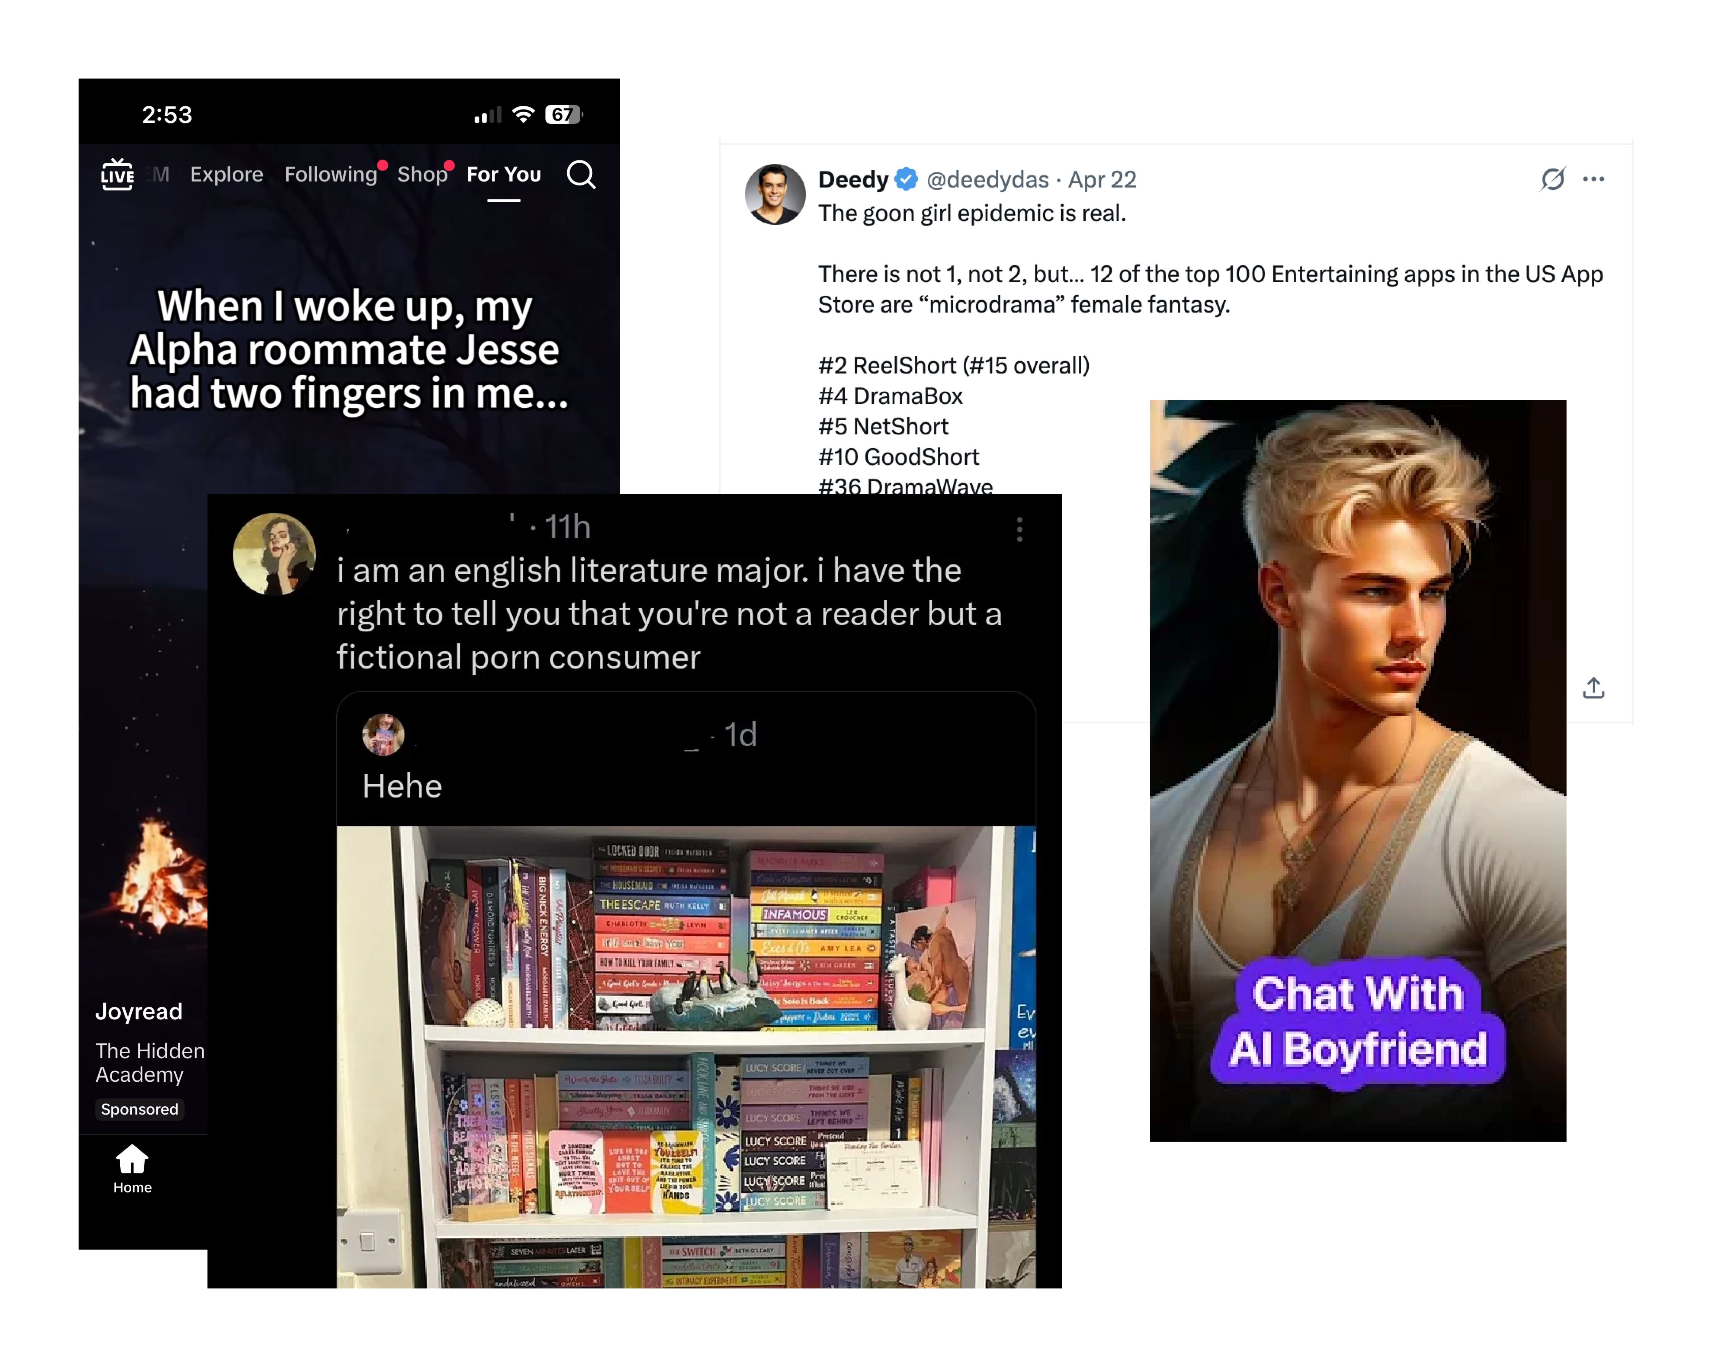Open vertical three-dot menu on dark post
The height and width of the screenshot is (1367, 1720).
click(x=1020, y=529)
